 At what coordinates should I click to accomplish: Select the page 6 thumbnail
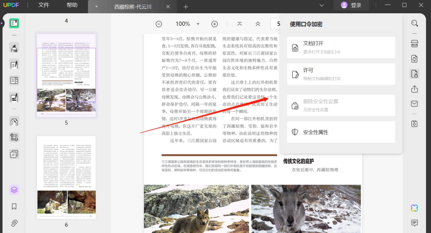point(66,177)
